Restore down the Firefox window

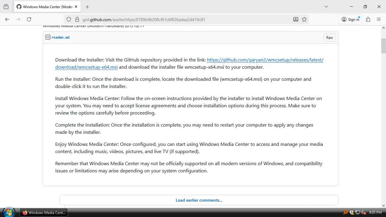[x=365, y=7]
